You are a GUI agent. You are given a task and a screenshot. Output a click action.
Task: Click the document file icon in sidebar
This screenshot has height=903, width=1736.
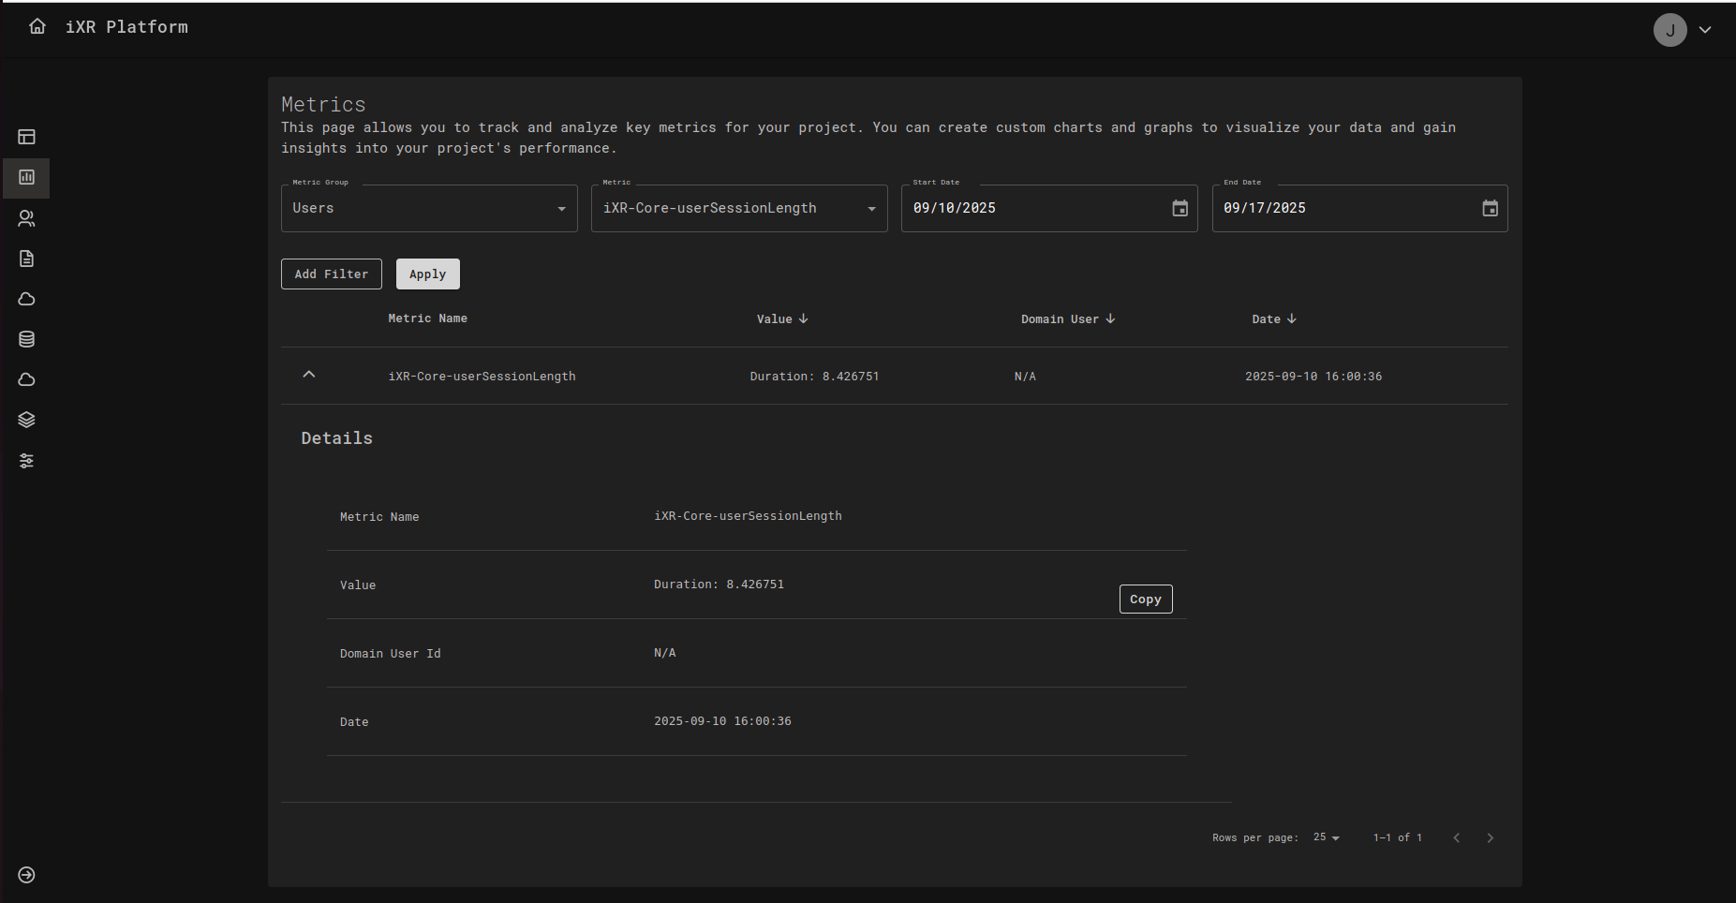click(x=26, y=259)
